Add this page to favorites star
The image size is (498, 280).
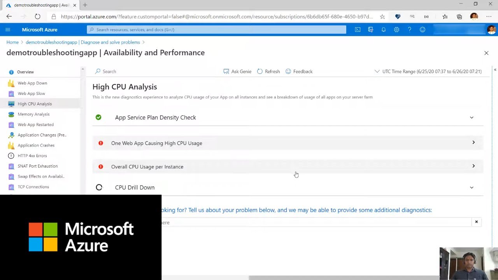[x=382, y=16]
